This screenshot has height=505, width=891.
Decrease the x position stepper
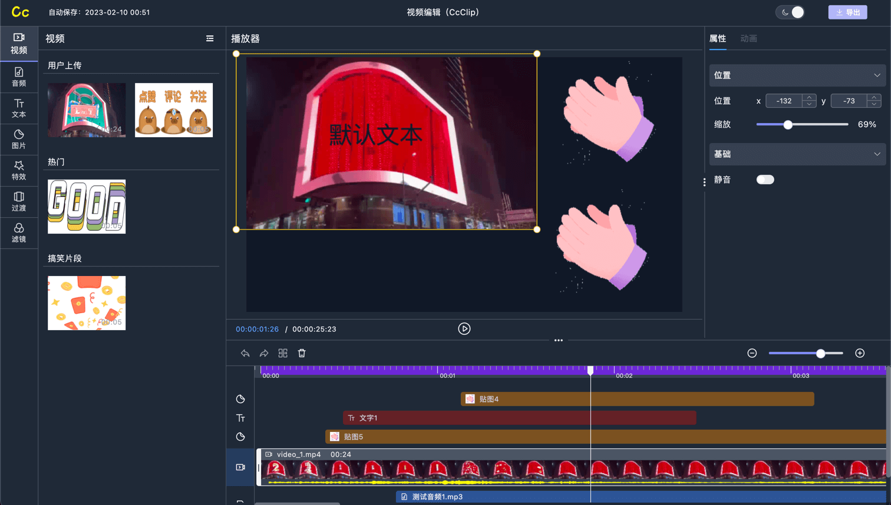coord(810,104)
